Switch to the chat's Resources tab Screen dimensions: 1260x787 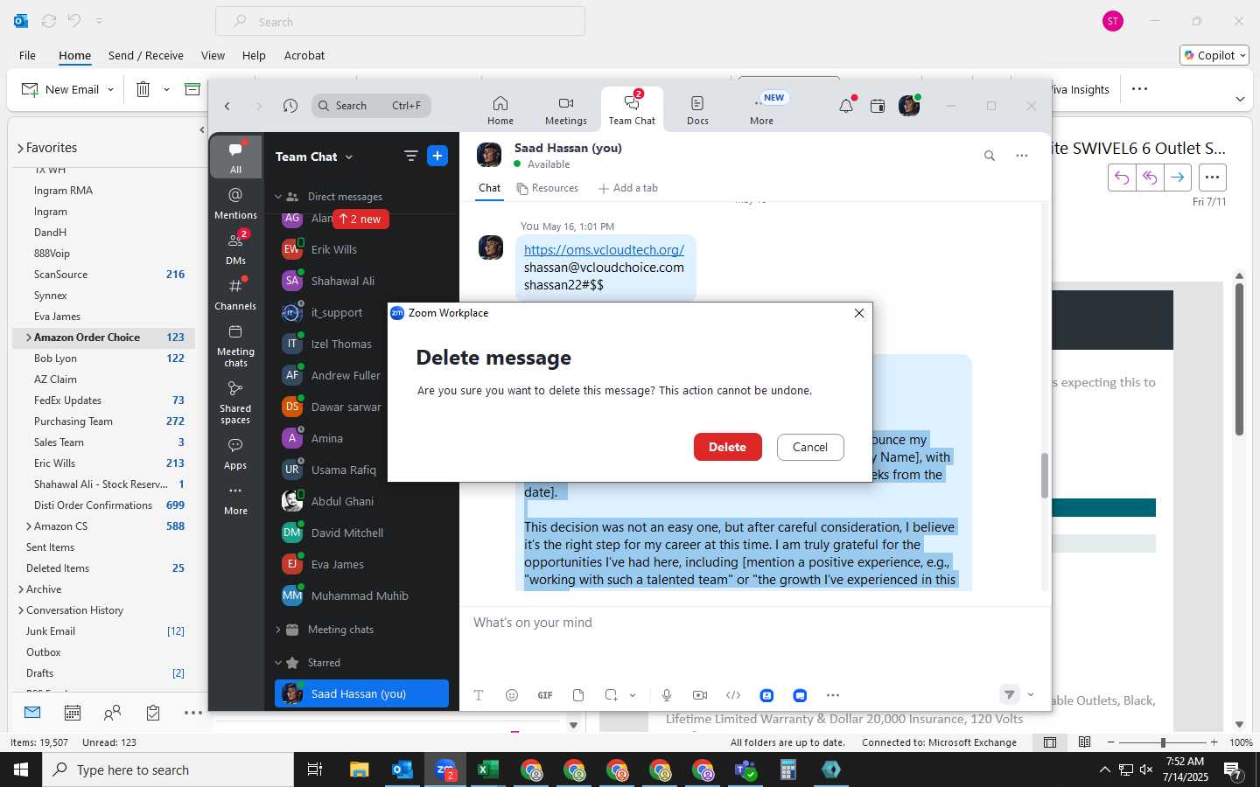(548, 188)
